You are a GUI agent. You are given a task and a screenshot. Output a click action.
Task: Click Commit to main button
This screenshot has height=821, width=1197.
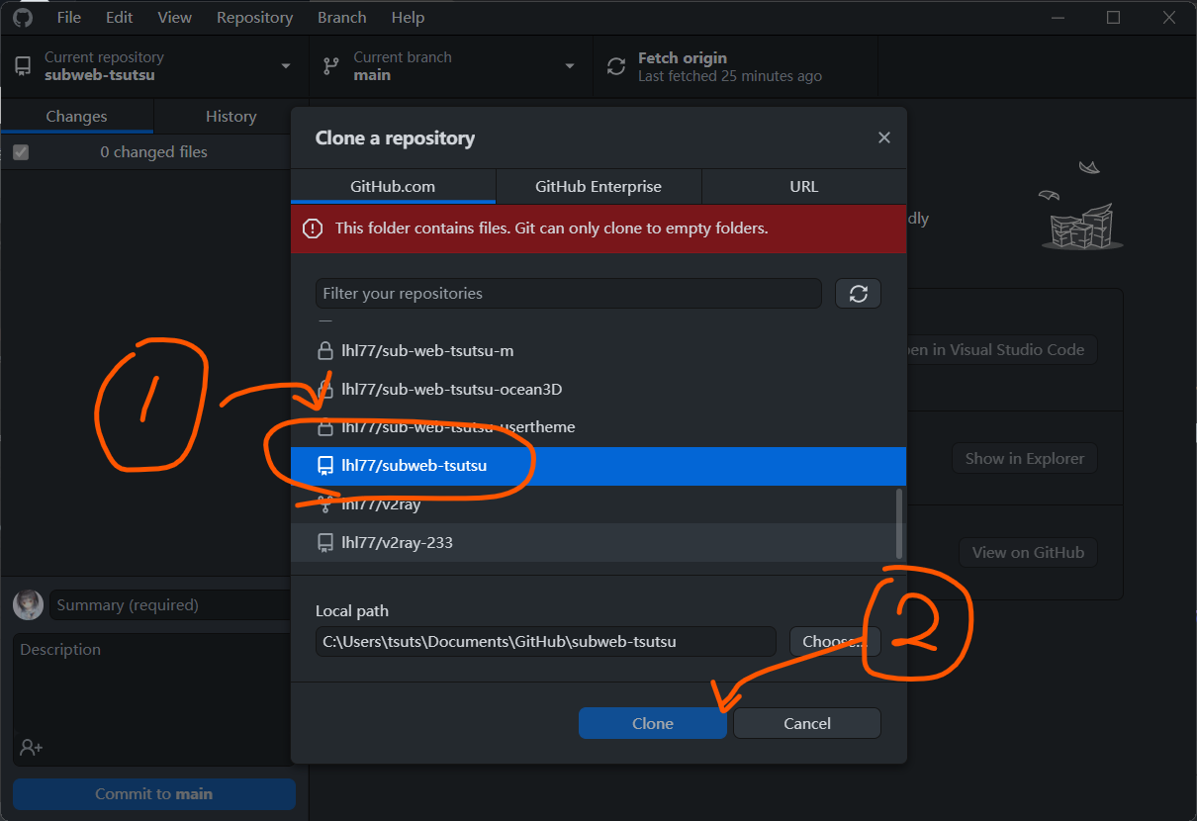(x=154, y=794)
